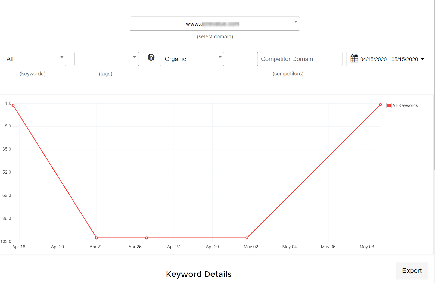Click the Keyword Details heading
Screen dimensions: 435x283
pos(198,274)
